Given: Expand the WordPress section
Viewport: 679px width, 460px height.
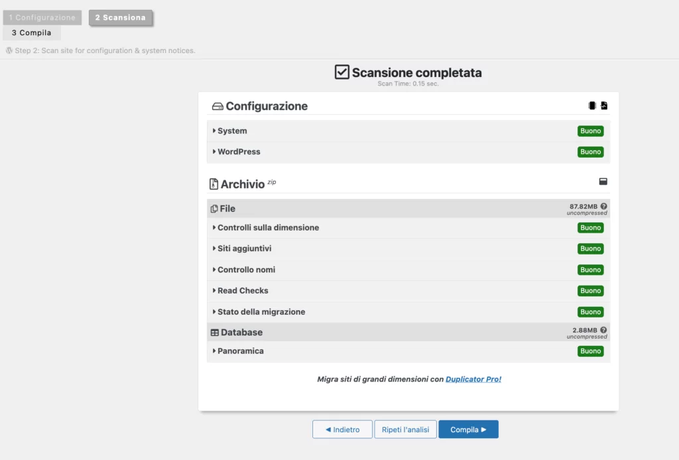Looking at the screenshot, I should (238, 152).
